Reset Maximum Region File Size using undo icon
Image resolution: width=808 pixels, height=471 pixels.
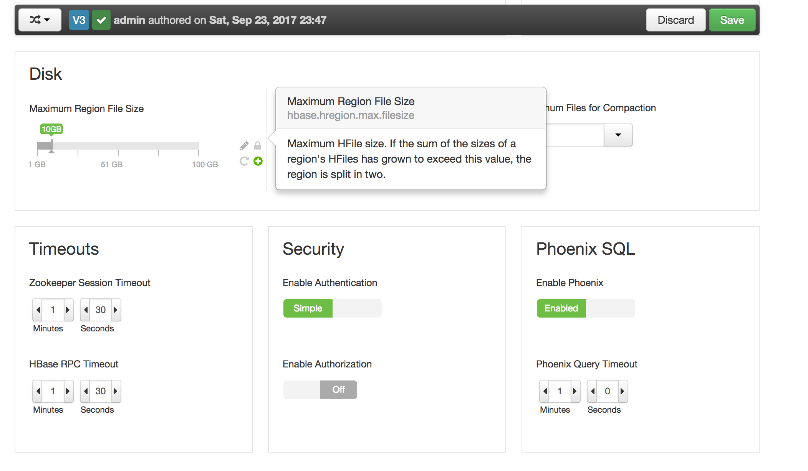[x=243, y=161]
